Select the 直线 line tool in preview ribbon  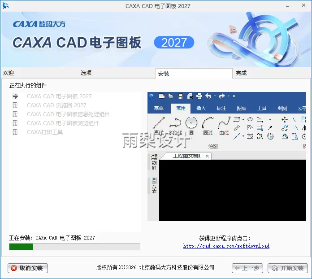[x=159, y=126]
